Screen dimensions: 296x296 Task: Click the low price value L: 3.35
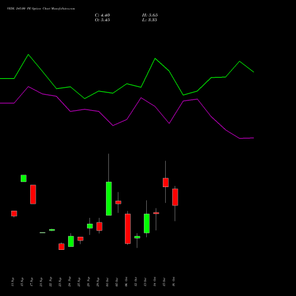[150, 20]
